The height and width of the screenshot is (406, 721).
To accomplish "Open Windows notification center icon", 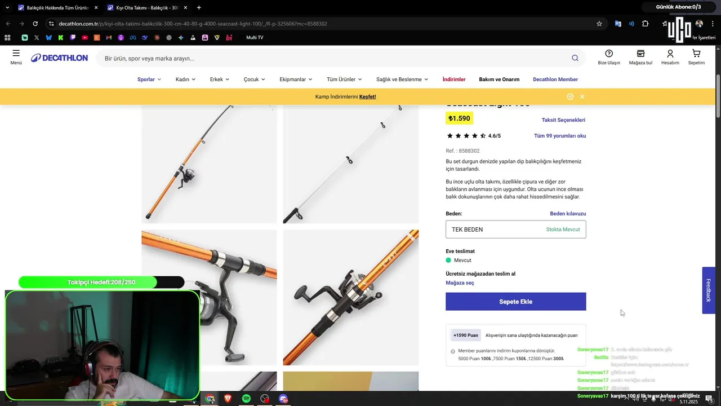I will 709,399.
